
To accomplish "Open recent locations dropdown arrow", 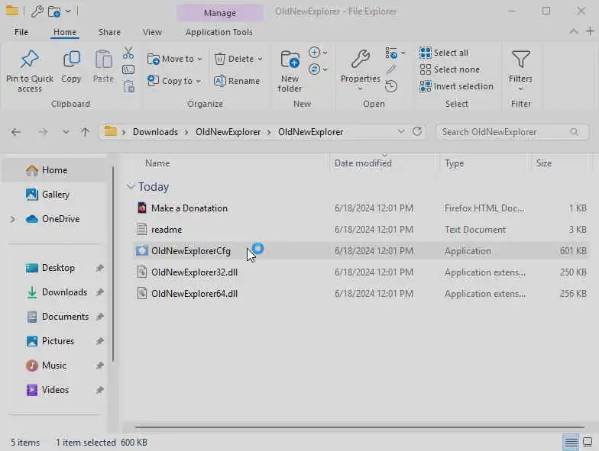I will pyautogui.click(x=66, y=132).
